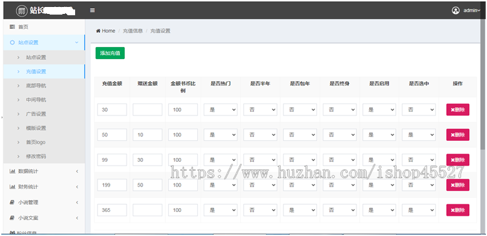Delete the 365 recharge row
Image resolution: width=487 pixels, height=236 pixels.
[x=458, y=210]
